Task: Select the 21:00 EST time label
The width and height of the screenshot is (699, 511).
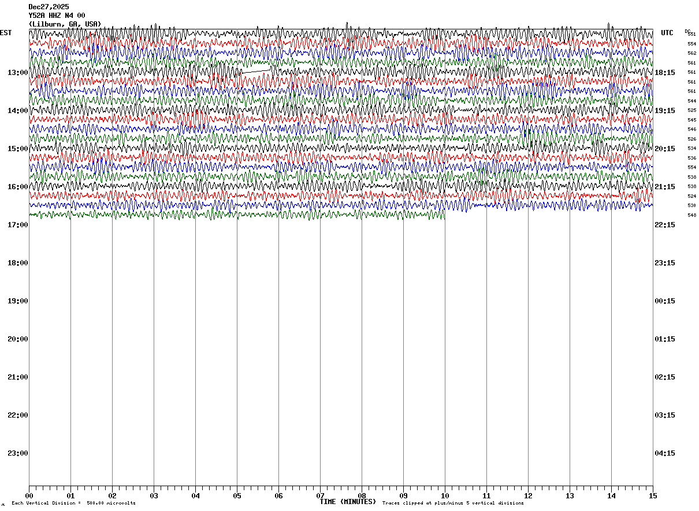Action: point(18,377)
